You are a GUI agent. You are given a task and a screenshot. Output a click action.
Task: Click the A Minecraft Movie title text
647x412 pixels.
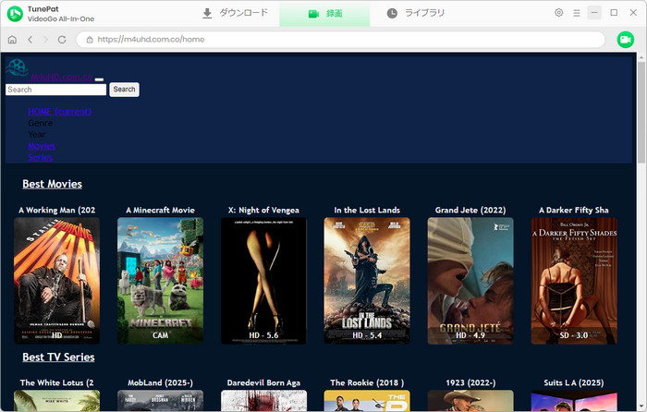[161, 211]
